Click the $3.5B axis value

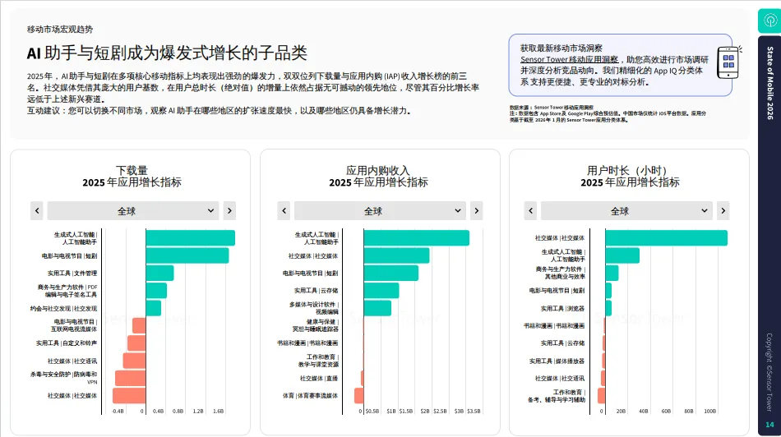coord(474,411)
